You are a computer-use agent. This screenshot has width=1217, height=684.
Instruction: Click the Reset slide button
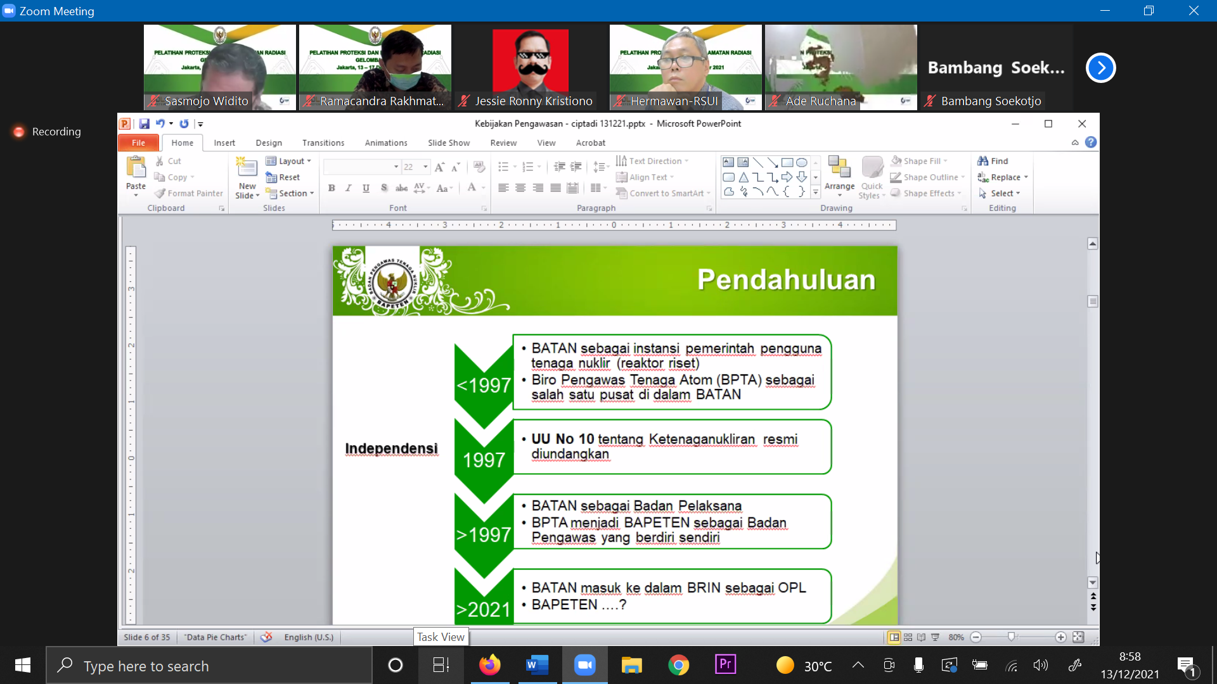point(283,177)
